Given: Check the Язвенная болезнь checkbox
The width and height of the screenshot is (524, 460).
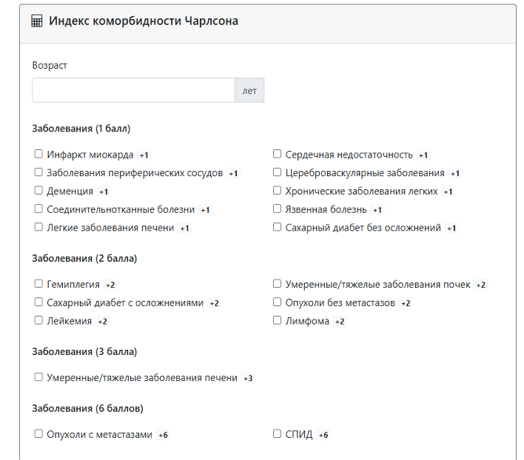Looking at the screenshot, I should coord(277,209).
